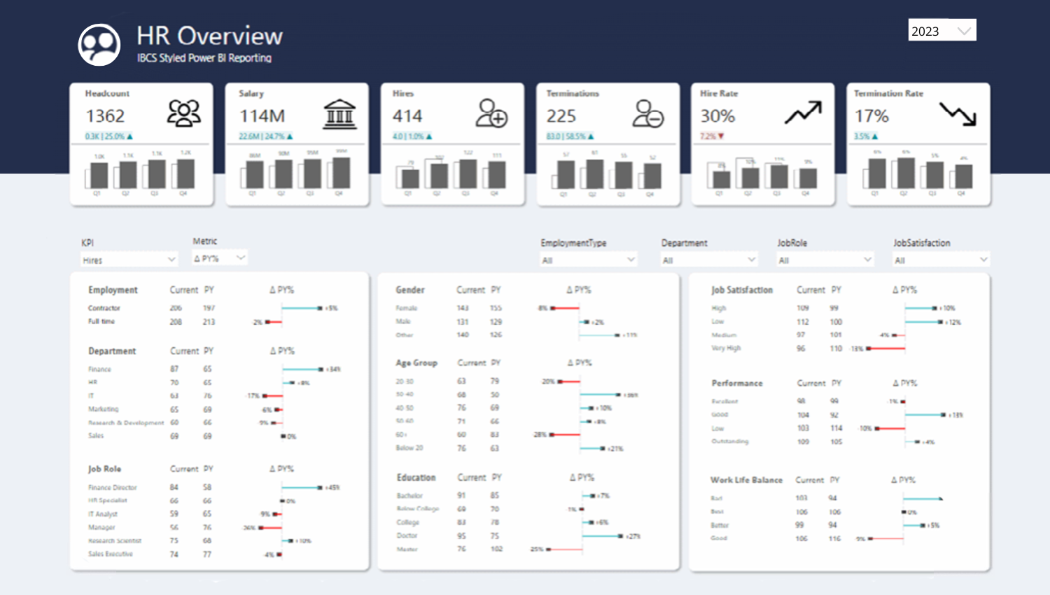Click the Terminations remove-person icon
1050x595 pixels.
pyautogui.click(x=647, y=113)
